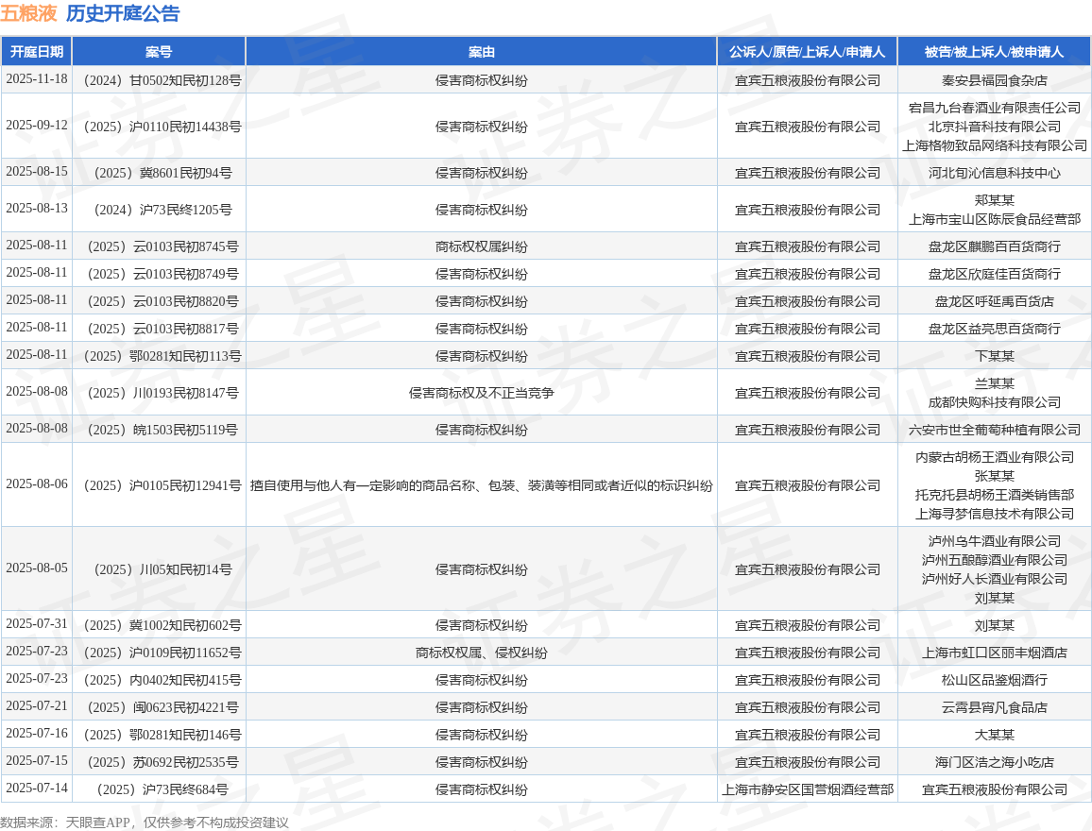The height and width of the screenshot is (831, 1092).
Task: Click defendant 上海寻梦信息技术有限公司
Action: pyautogui.click(x=994, y=514)
